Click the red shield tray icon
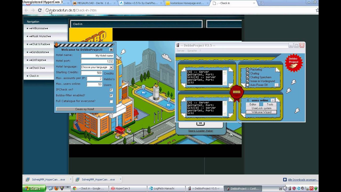This screenshot has width=341, height=192. 294,189
